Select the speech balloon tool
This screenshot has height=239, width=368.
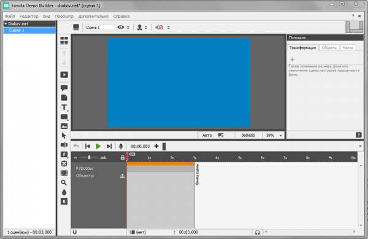[x=64, y=88]
